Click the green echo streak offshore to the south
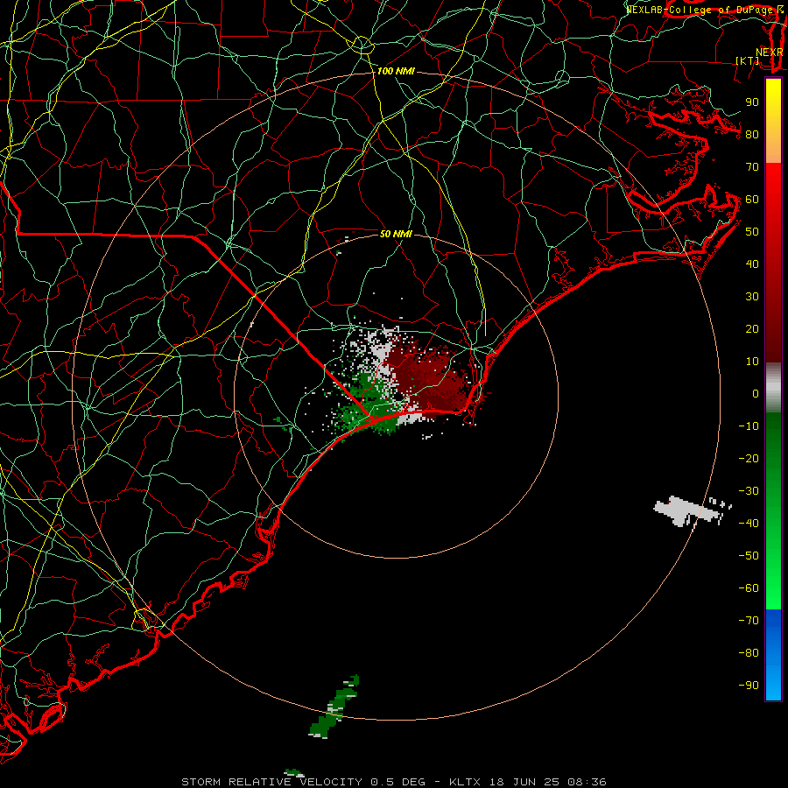The height and width of the screenshot is (788, 788). [334, 707]
